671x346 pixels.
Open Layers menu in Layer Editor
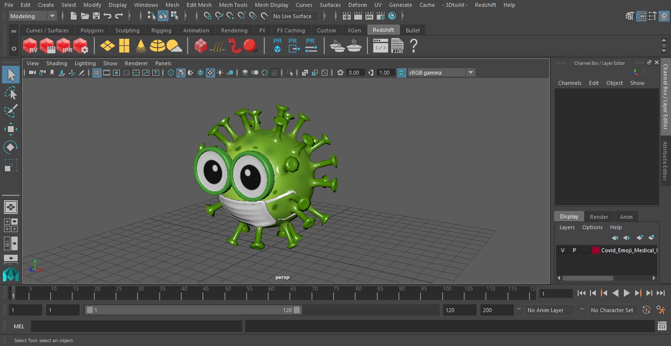[x=567, y=227]
